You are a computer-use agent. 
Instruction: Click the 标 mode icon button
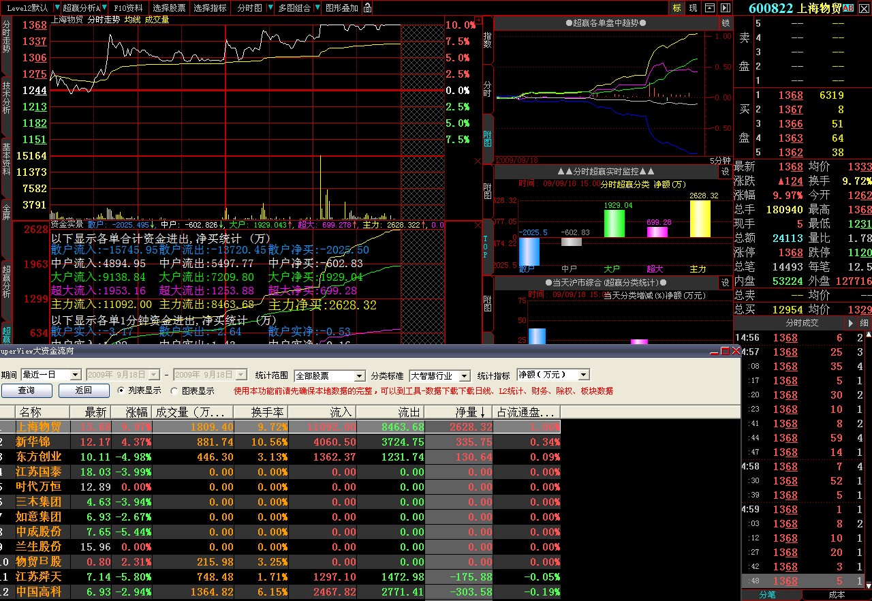[676, 8]
